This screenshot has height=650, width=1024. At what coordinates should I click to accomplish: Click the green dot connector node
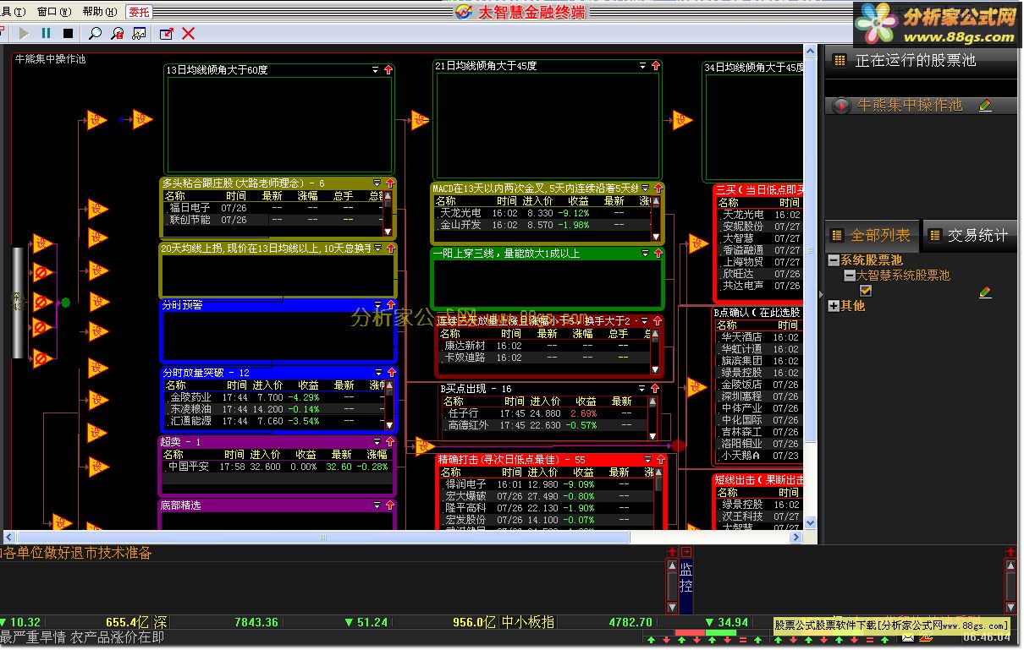click(65, 303)
